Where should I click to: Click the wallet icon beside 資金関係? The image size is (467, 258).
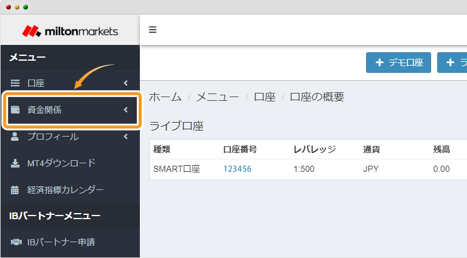point(15,110)
